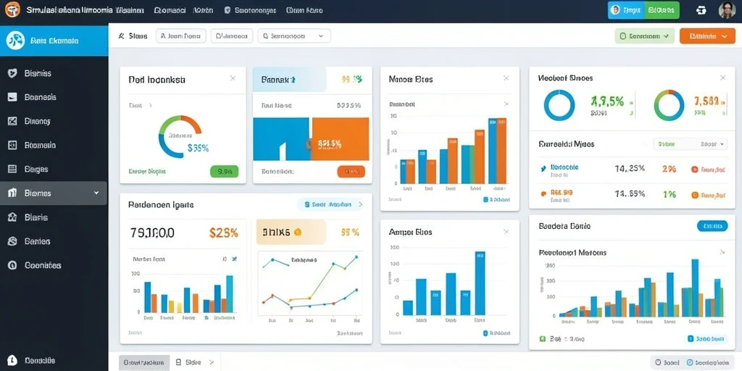Open the Gtomand menu in header
The height and width of the screenshot is (371, 742).
point(170,10)
